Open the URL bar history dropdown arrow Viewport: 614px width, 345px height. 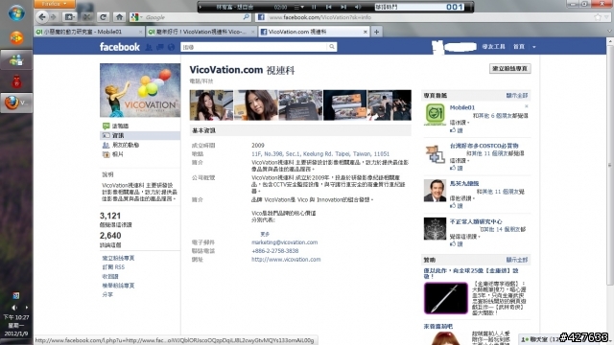(x=607, y=17)
